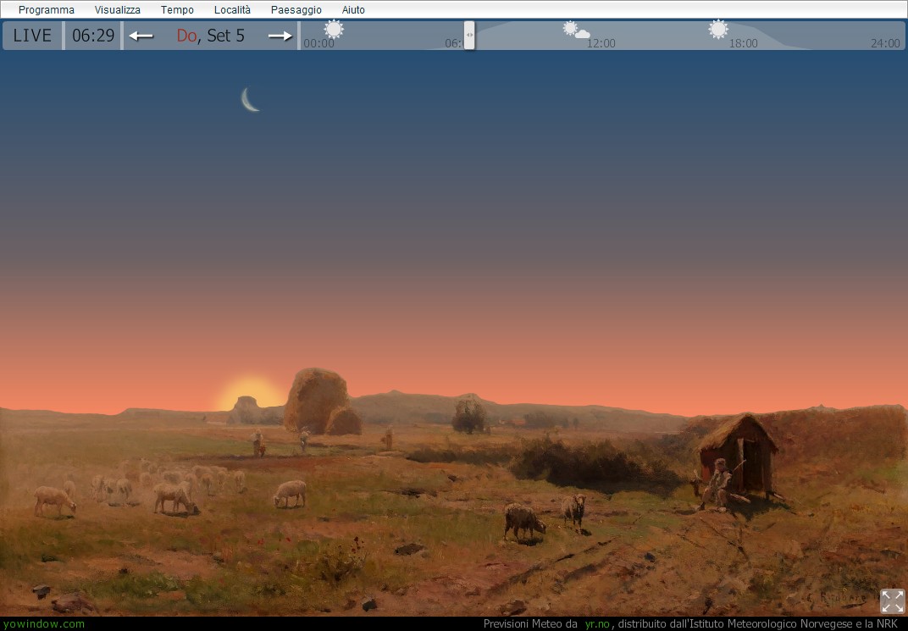Jump timeline to 00:00 label
The width and height of the screenshot is (908, 631).
[x=319, y=43]
